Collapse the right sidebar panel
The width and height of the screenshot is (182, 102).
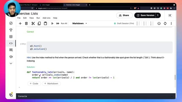170,15
